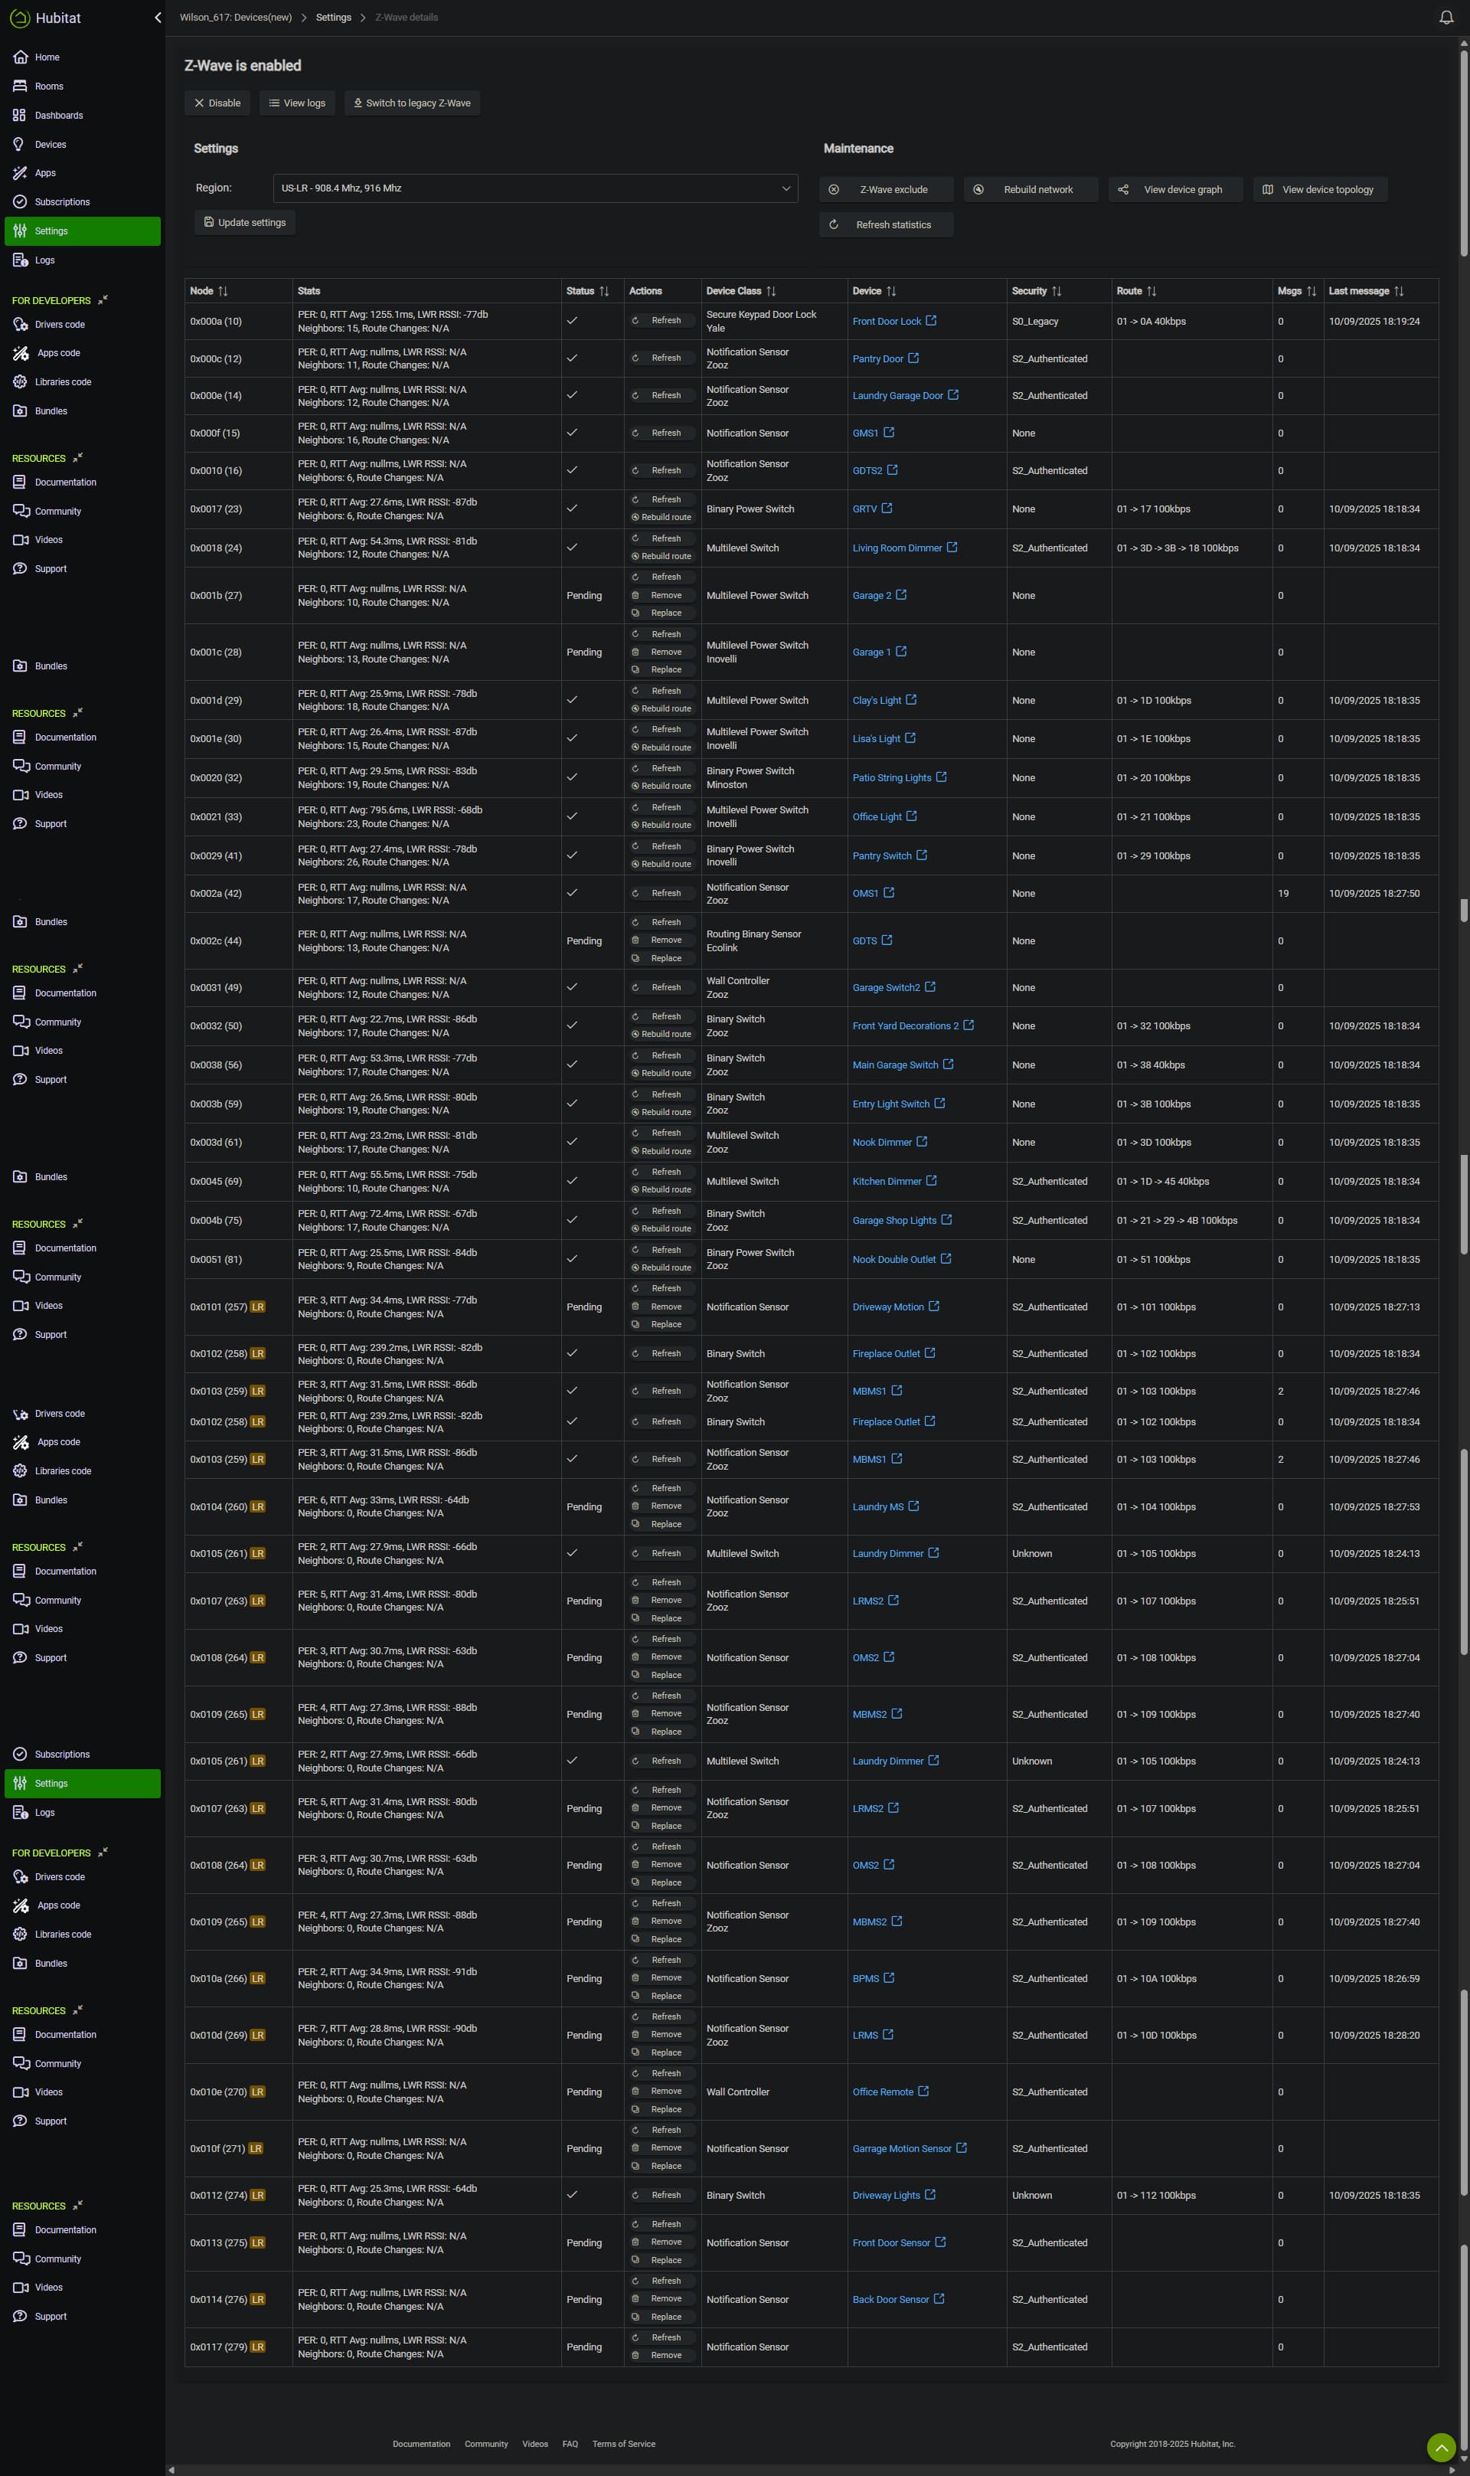This screenshot has width=1470, height=2476.
Task: Sort by the Last message column arrows
Action: coord(1399,291)
